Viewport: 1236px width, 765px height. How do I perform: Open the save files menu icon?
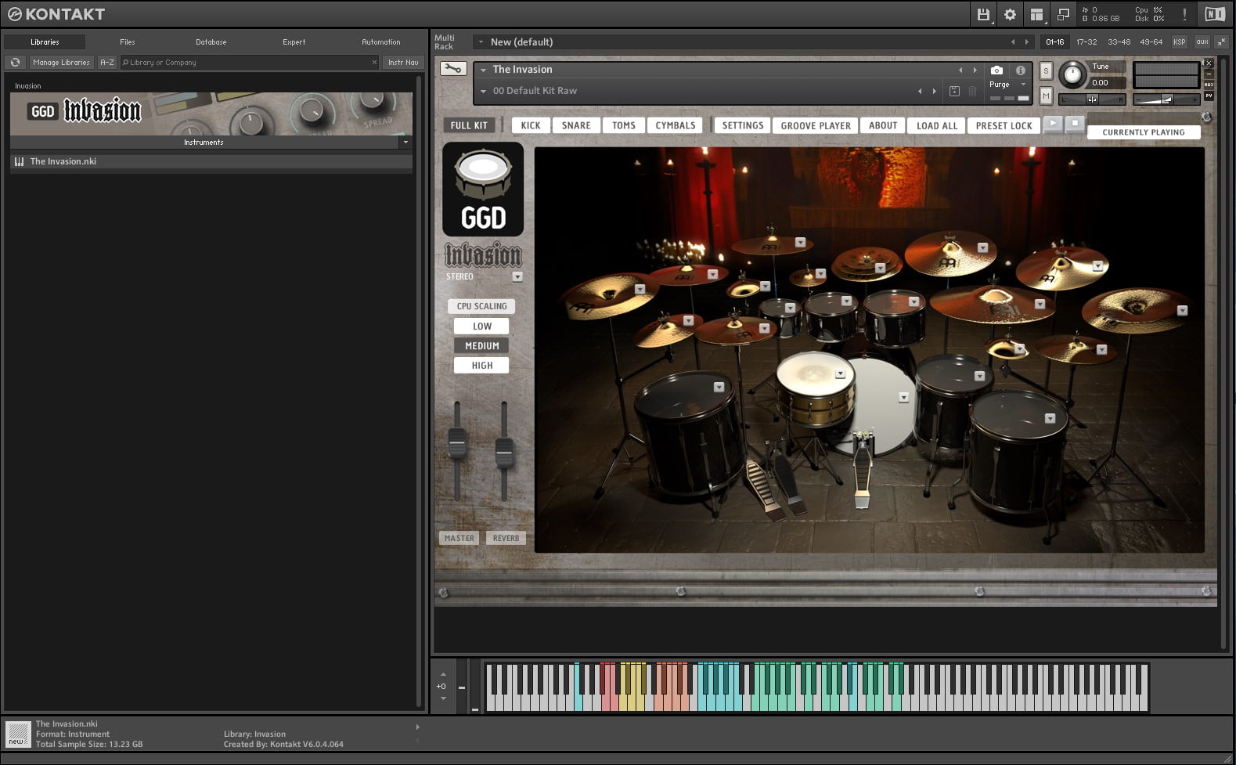tap(983, 14)
